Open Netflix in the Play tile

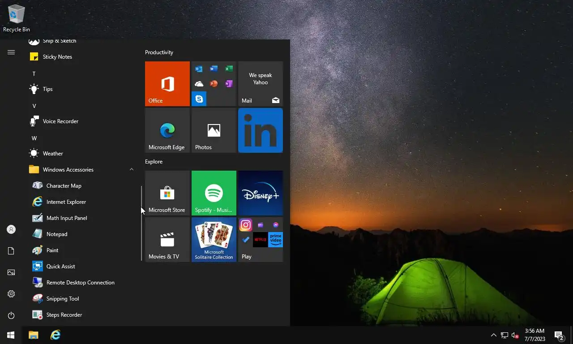click(x=261, y=240)
